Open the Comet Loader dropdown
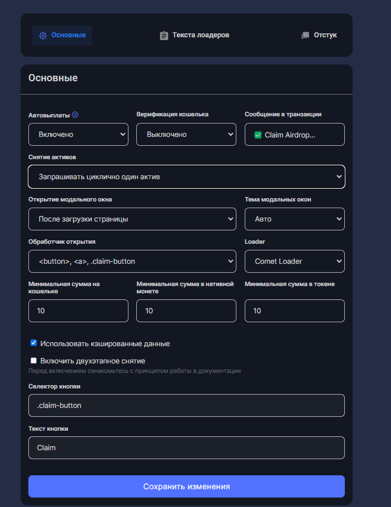The width and height of the screenshot is (391, 507). [x=294, y=261]
